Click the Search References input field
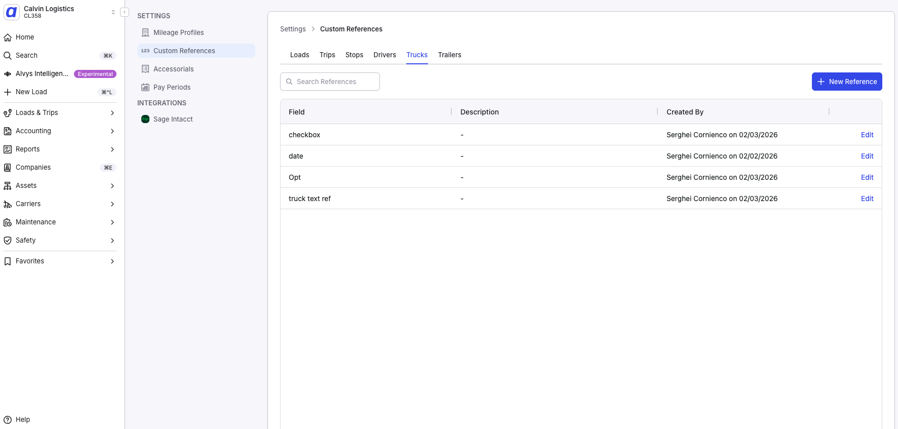 click(330, 82)
